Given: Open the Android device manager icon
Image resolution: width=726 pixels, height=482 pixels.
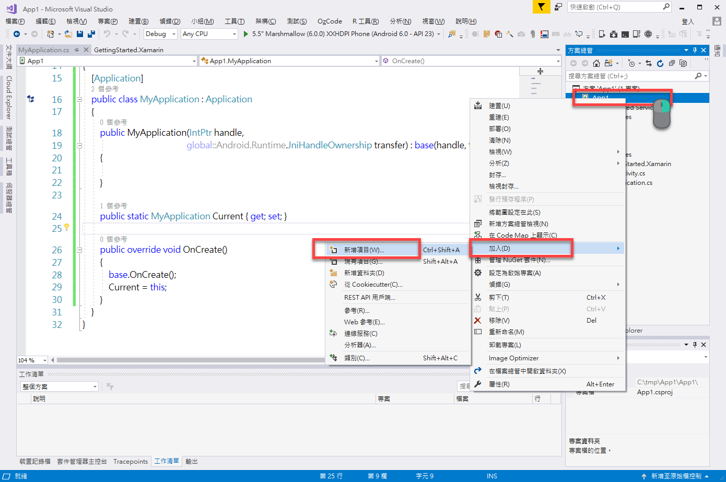Looking at the screenshot, I should (602, 34).
